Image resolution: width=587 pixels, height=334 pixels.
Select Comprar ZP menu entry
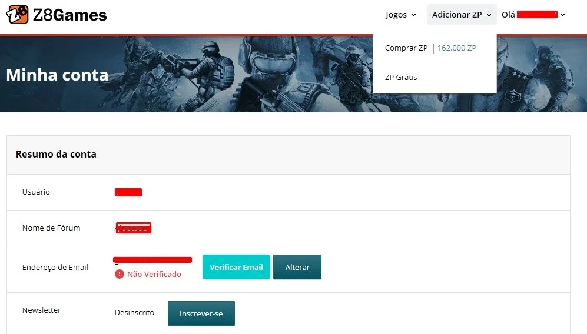point(406,48)
